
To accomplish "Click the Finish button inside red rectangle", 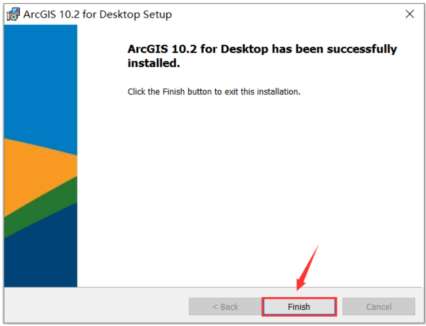I will pyautogui.click(x=299, y=307).
